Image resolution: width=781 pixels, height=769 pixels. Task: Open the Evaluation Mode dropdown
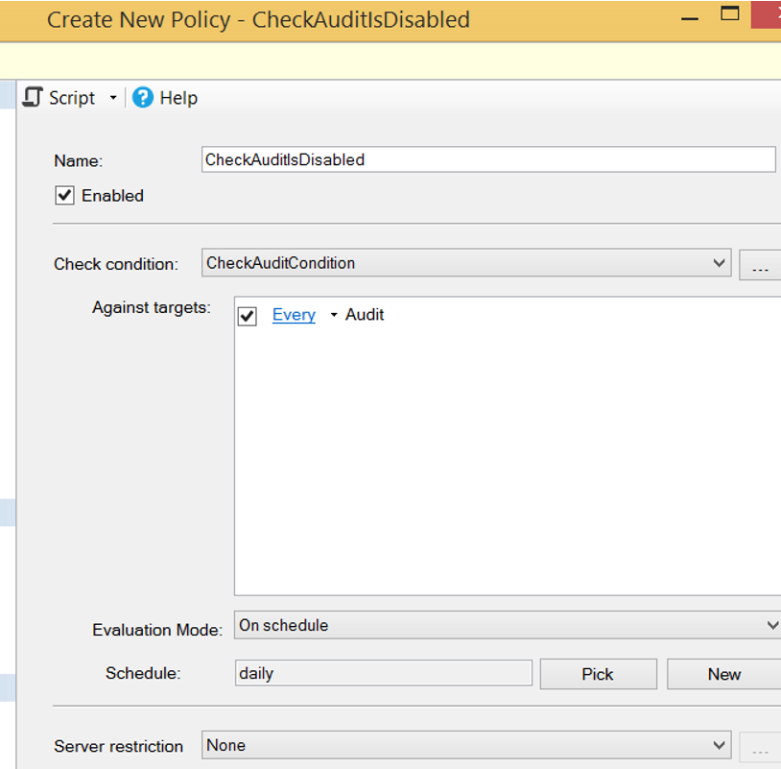tap(508, 625)
